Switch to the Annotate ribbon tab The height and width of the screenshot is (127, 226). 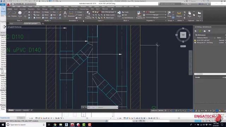point(23,9)
